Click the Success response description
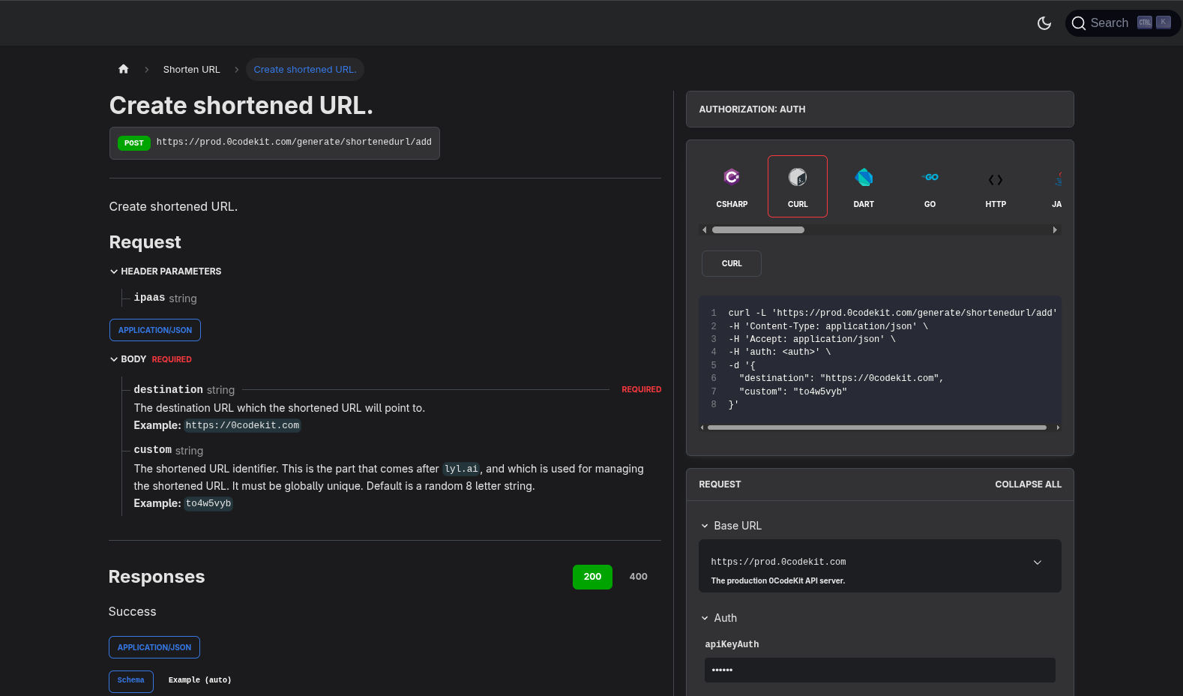Viewport: 1183px width, 696px height. (x=133, y=612)
